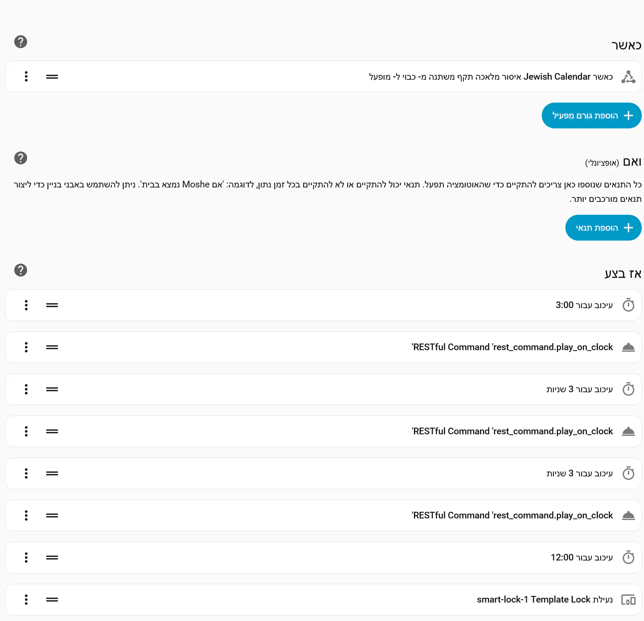644x621 pixels.
Task: Click the הוספת תנאי add condition button
Action: [x=603, y=228]
